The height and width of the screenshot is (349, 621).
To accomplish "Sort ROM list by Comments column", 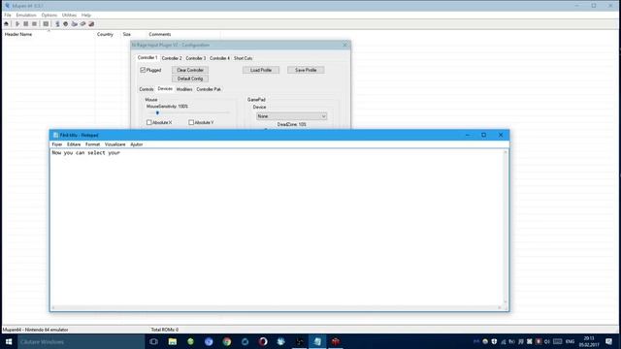I will [x=183, y=35].
